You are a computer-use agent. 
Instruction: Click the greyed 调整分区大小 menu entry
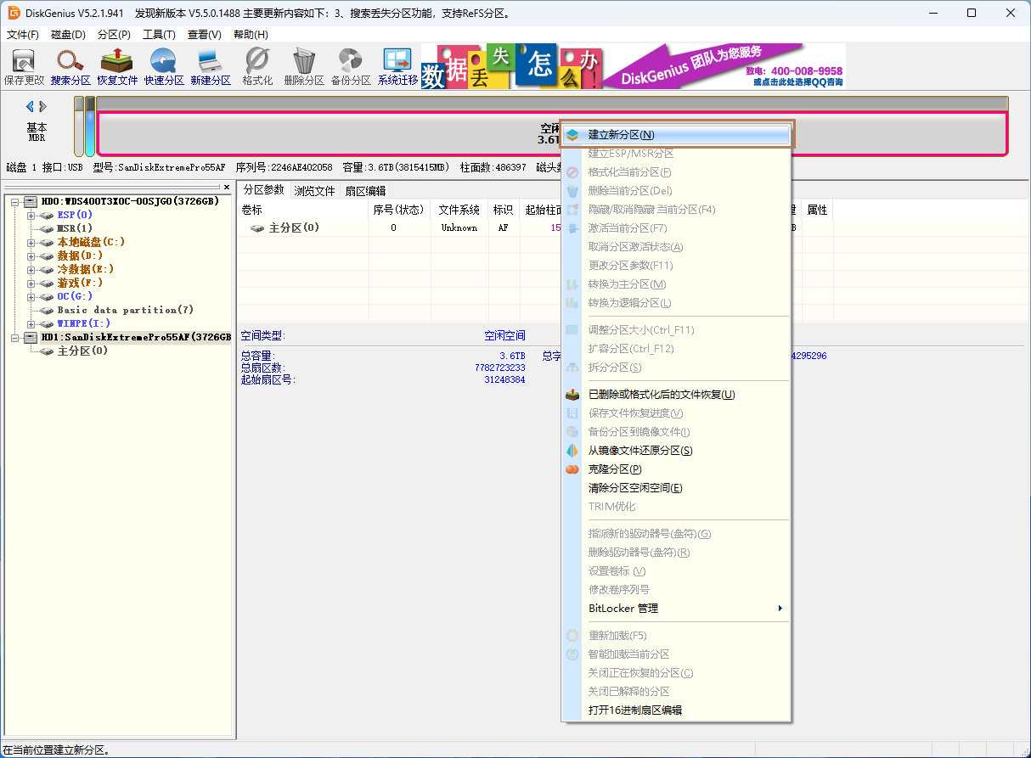point(676,329)
